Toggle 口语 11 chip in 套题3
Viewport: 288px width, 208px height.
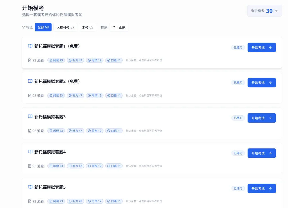point(114,131)
